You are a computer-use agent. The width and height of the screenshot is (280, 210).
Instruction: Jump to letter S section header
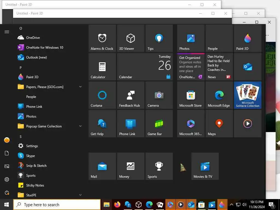[x=21, y=137]
